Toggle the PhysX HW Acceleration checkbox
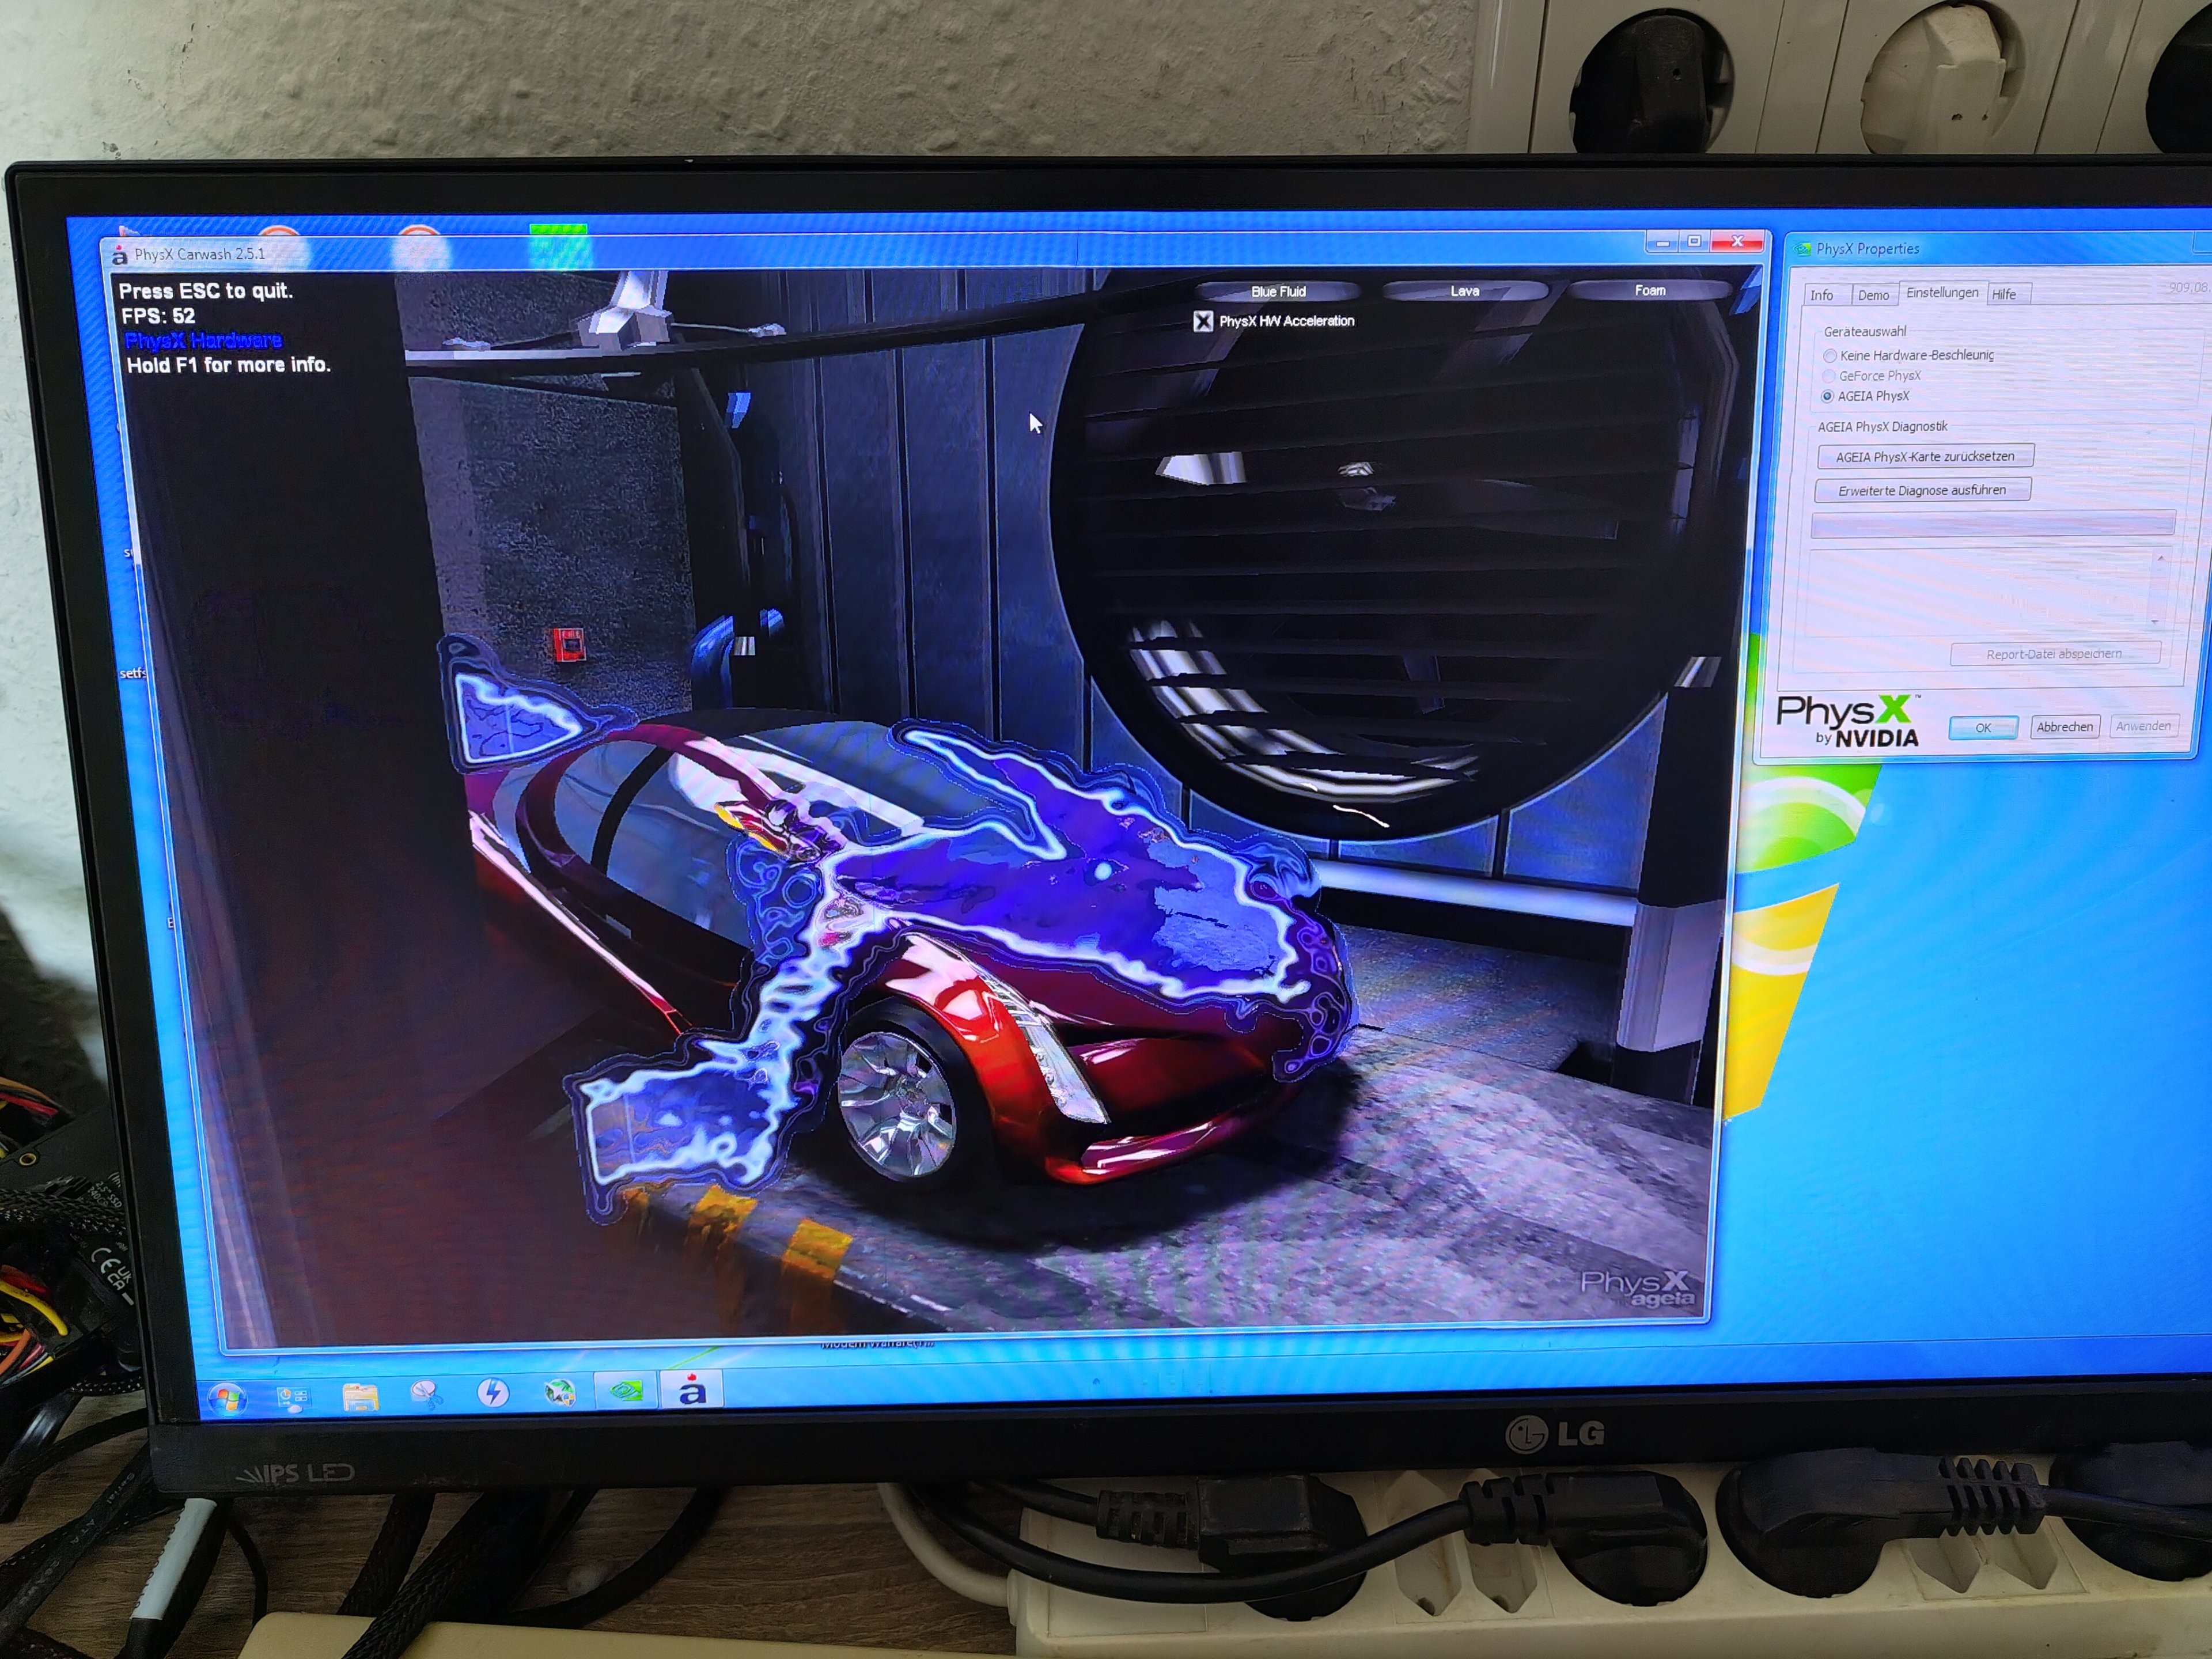Screen dimensions: 2212x1659 tap(1203, 321)
